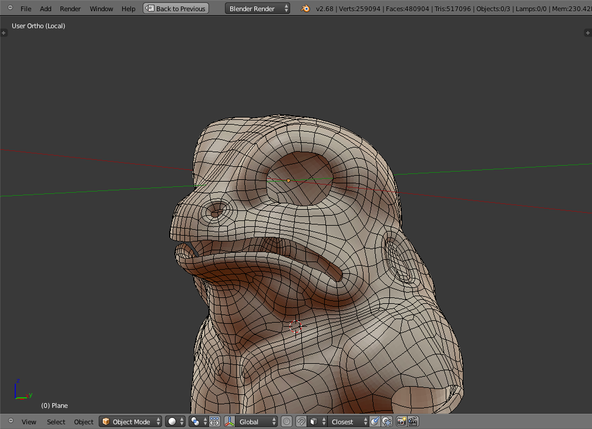Open the Object Mode dropdown
The image size is (592, 429).
(x=130, y=421)
